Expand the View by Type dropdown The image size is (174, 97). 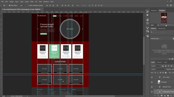(156, 39)
